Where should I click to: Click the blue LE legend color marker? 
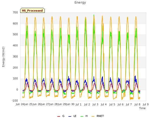click(x=70, y=116)
